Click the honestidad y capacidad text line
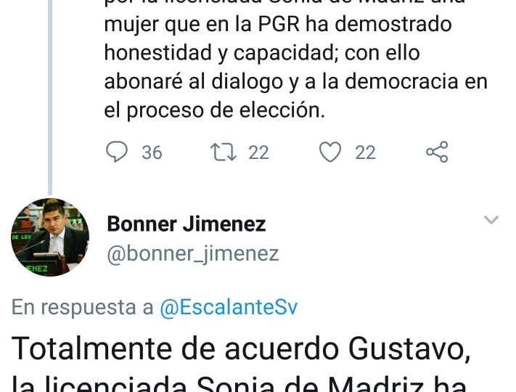516x392 pixels. click(x=262, y=53)
